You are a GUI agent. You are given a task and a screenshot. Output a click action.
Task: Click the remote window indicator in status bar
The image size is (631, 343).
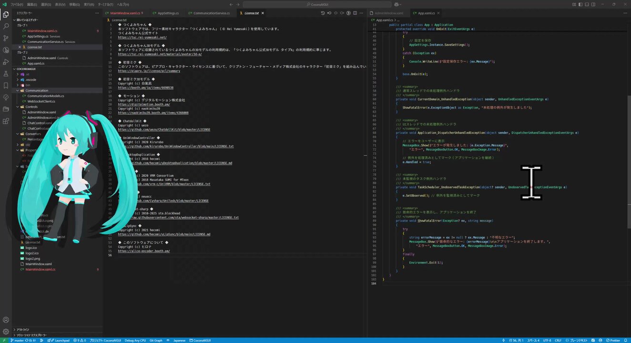pos(4,340)
